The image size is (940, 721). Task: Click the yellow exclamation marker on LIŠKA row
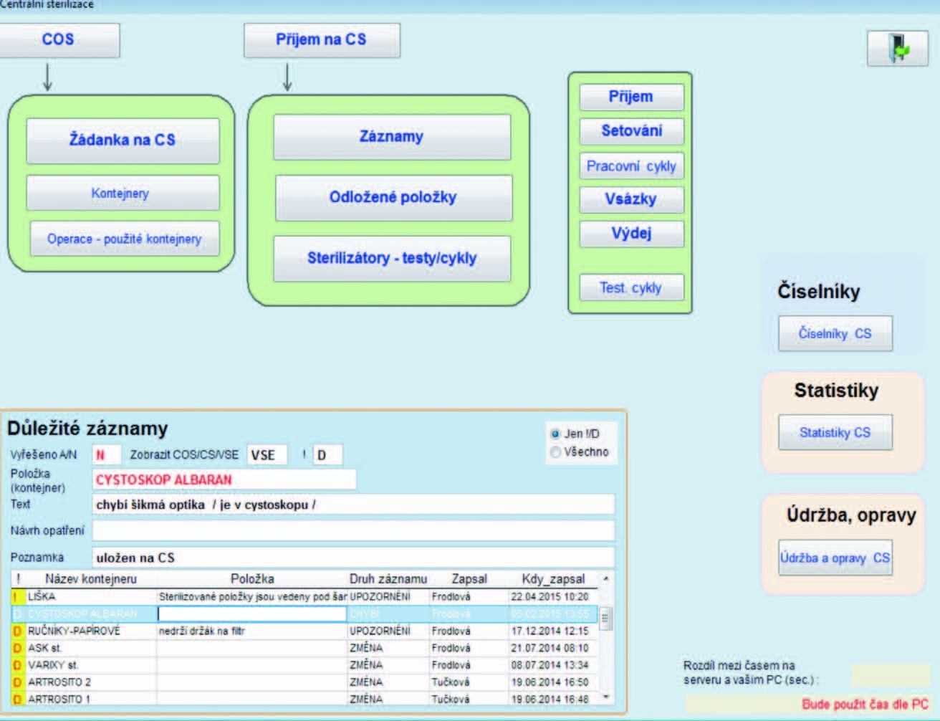click(x=17, y=596)
